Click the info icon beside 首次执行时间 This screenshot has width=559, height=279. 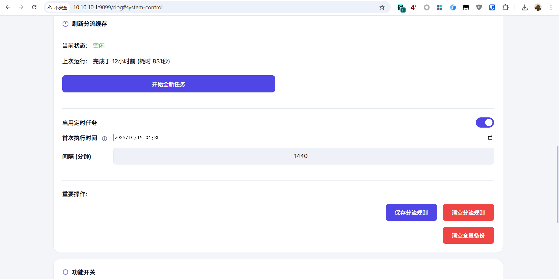pyautogui.click(x=105, y=139)
